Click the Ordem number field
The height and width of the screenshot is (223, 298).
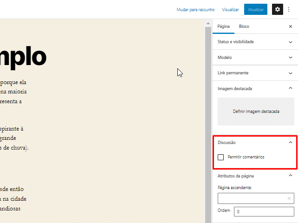[x=264, y=212]
